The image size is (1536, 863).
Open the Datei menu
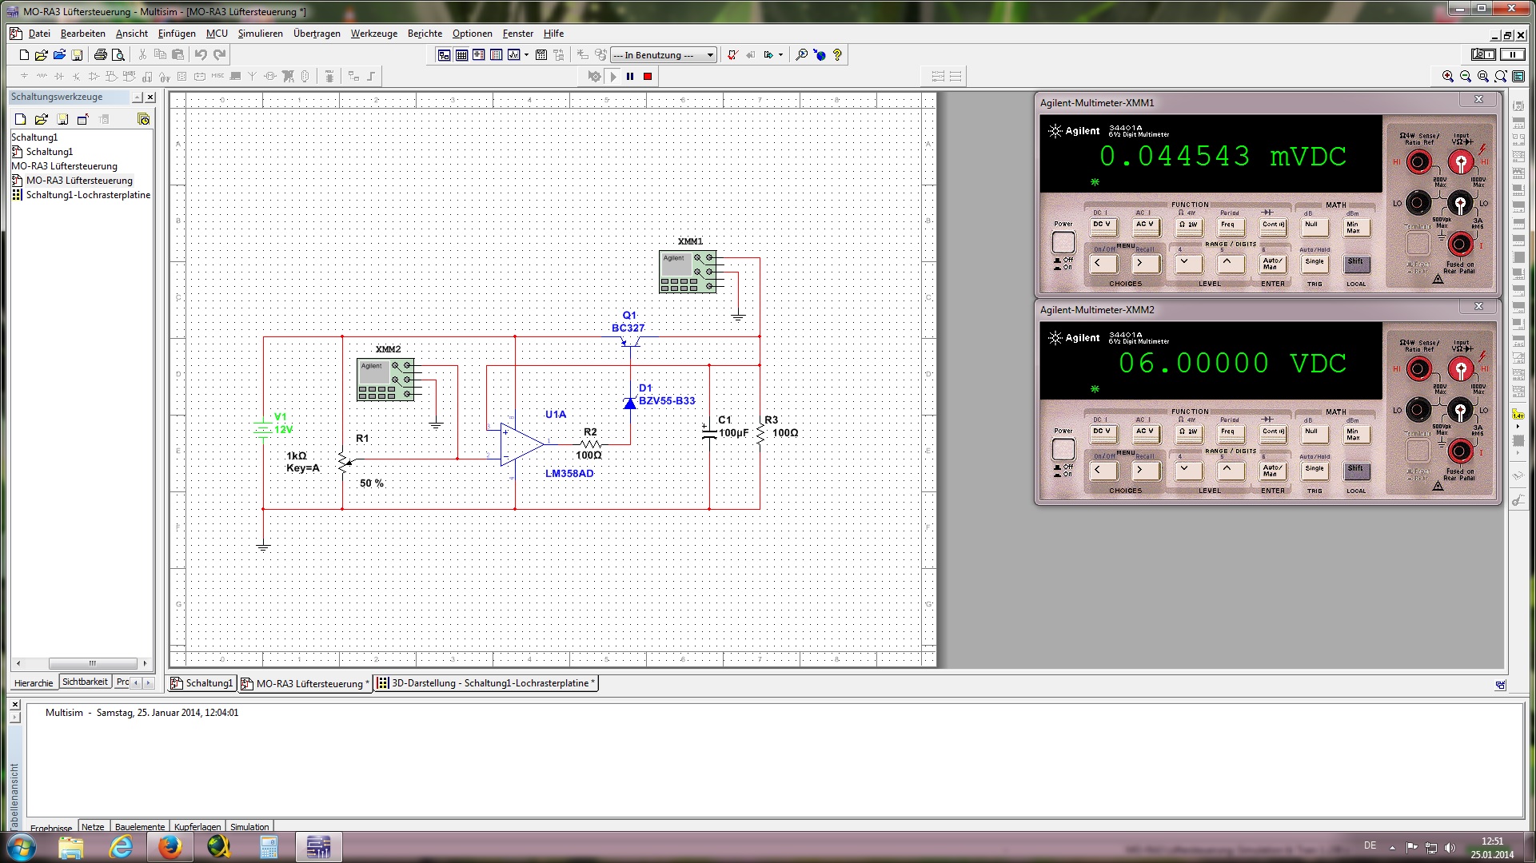pos(39,34)
